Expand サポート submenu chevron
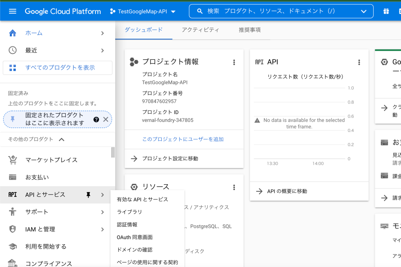 click(x=103, y=212)
